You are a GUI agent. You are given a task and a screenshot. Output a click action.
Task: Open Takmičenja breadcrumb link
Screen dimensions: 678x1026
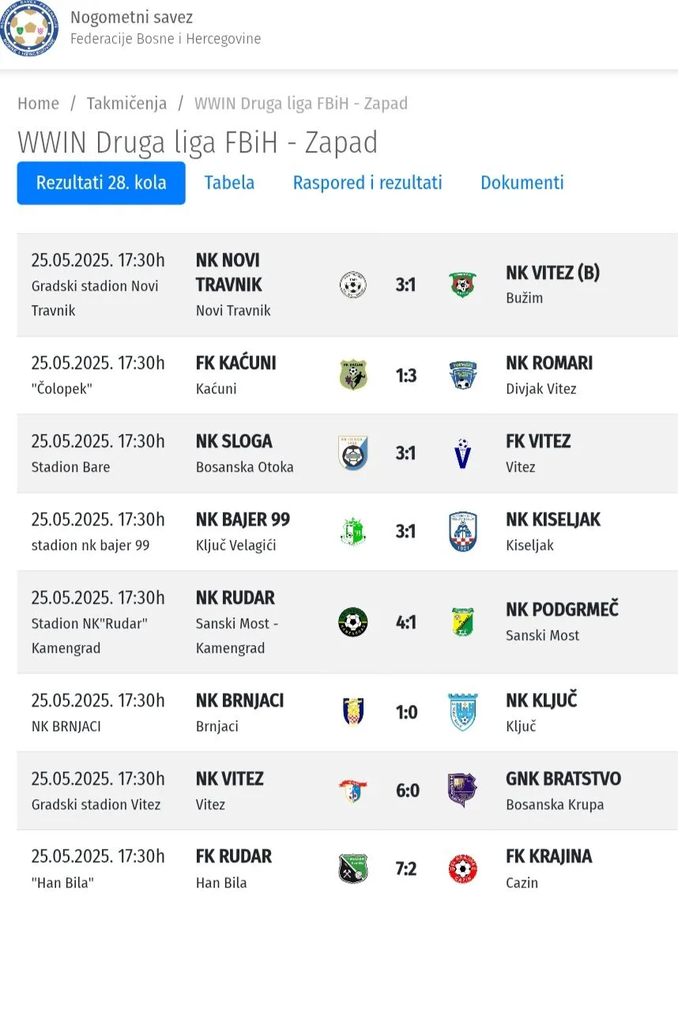126,104
